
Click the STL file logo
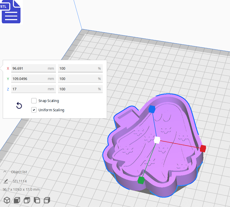coord(11,12)
